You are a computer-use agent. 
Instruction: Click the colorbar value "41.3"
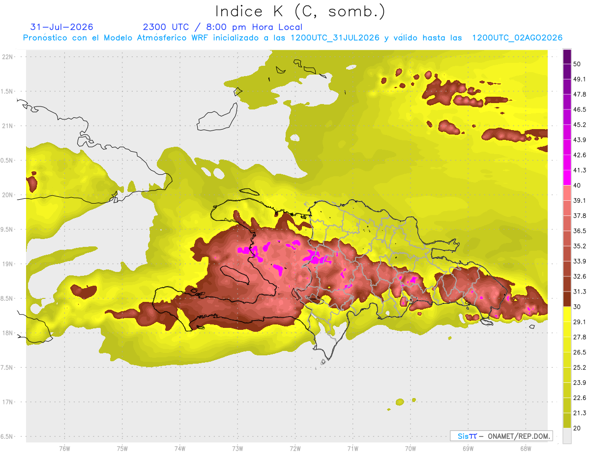pos(579,170)
